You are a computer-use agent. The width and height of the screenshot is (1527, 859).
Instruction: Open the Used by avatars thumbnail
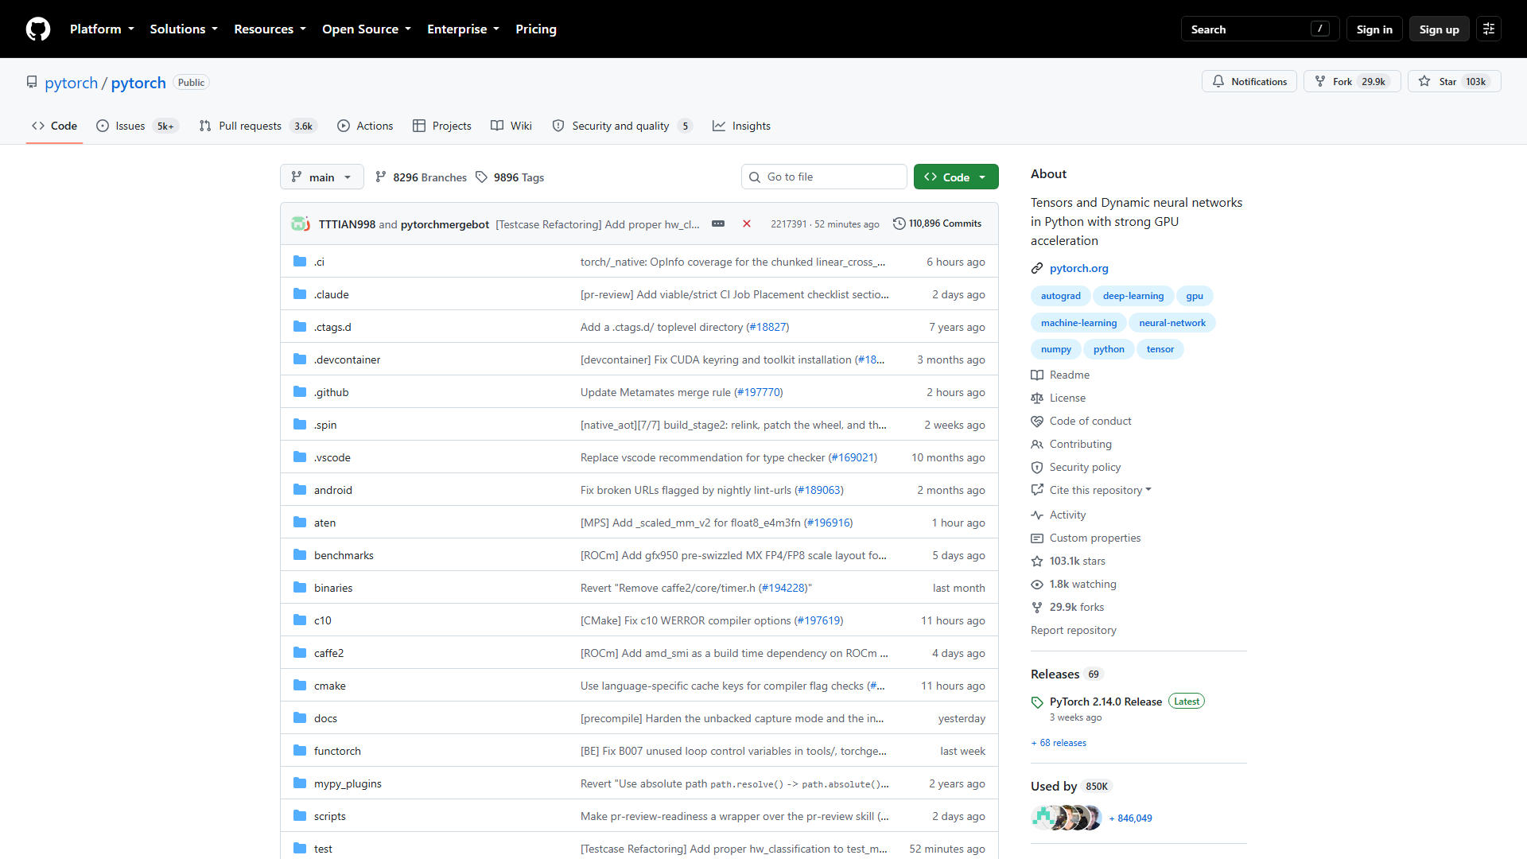pyautogui.click(x=1066, y=818)
